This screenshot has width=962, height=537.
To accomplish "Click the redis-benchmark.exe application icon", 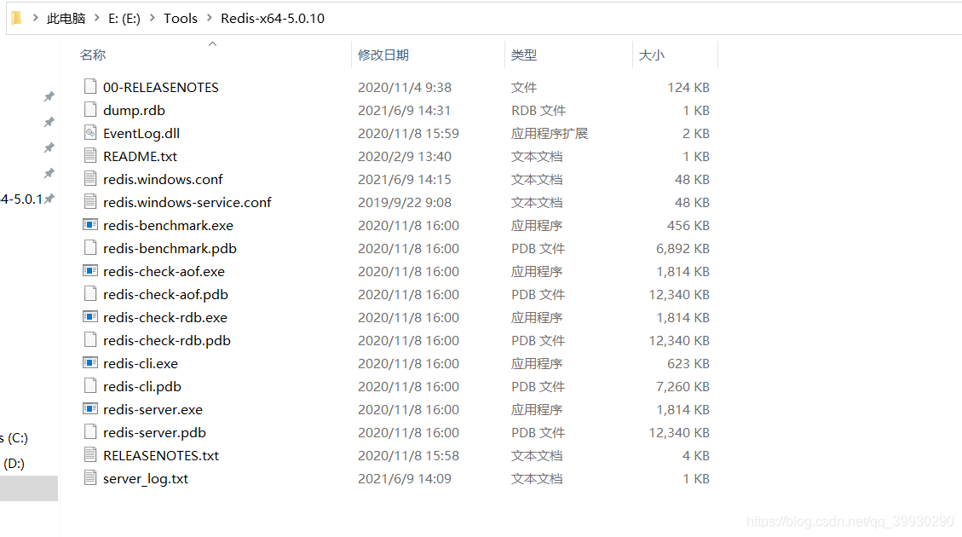I will pos(90,225).
